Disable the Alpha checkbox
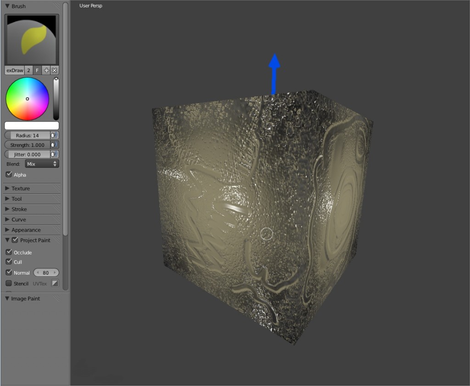 [x=8, y=174]
